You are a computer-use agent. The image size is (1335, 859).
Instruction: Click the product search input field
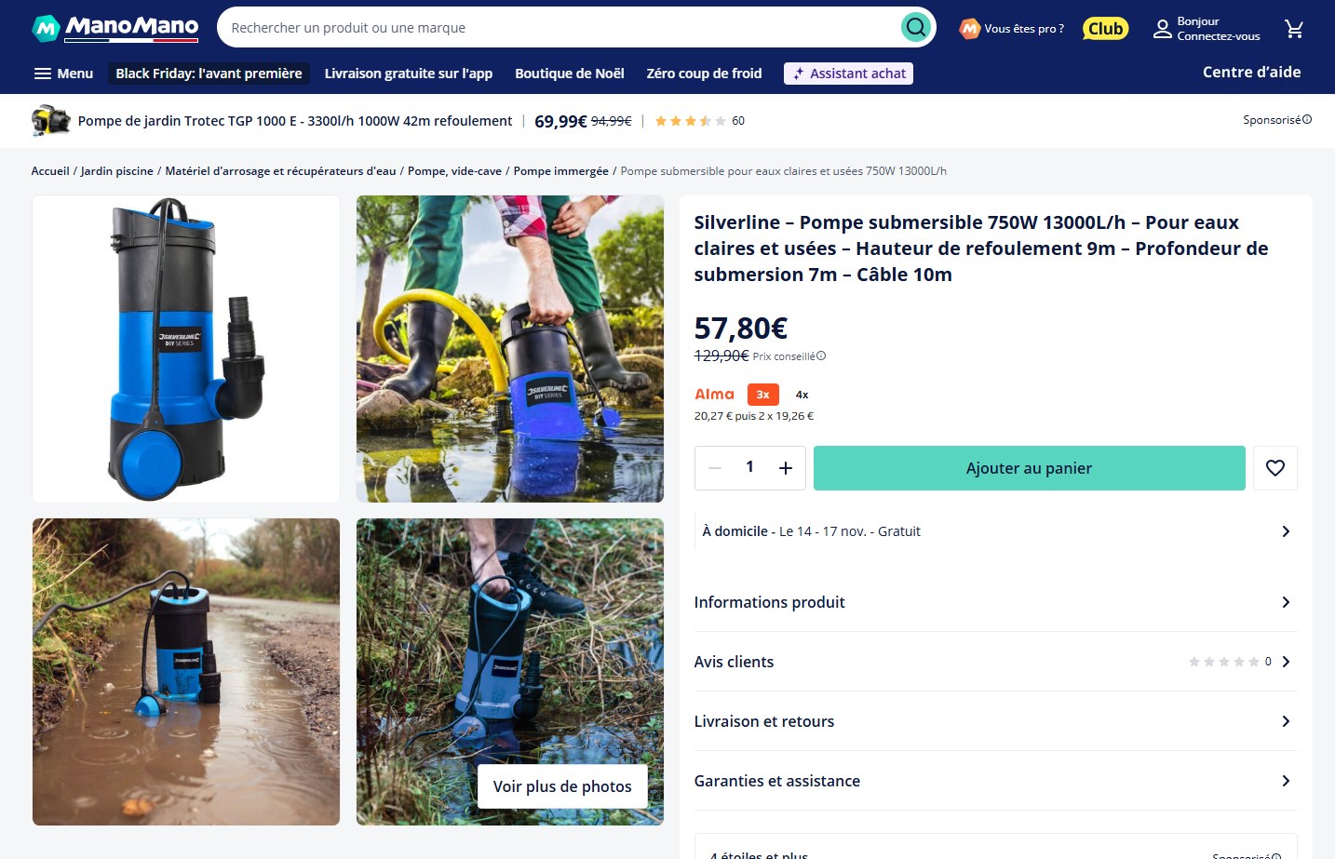click(x=559, y=28)
